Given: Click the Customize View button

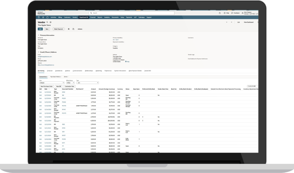Looking at the screenshot, I should 69,86.
